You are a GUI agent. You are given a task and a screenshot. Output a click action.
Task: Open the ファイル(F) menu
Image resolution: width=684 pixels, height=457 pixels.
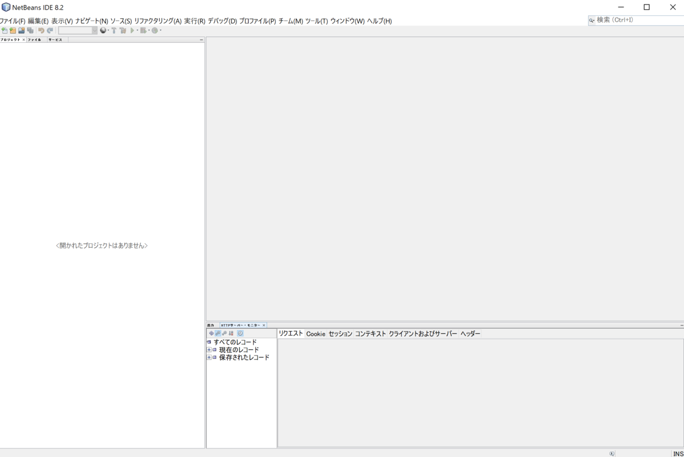pyautogui.click(x=13, y=21)
